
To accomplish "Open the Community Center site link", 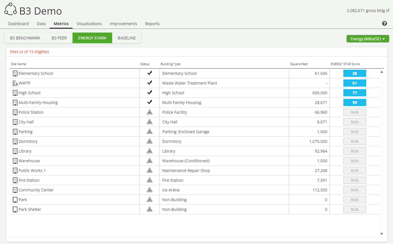I will pos(36,190).
